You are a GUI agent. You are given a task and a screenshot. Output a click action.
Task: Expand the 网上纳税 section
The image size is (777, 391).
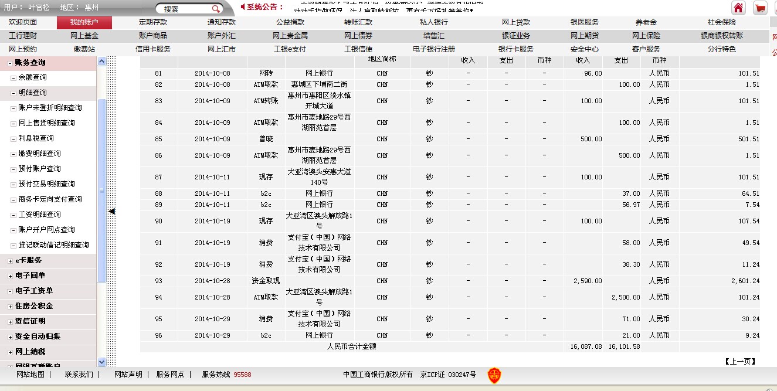(10, 352)
